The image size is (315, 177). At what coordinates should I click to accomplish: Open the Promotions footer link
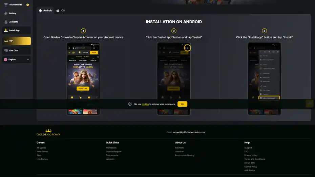(111, 148)
